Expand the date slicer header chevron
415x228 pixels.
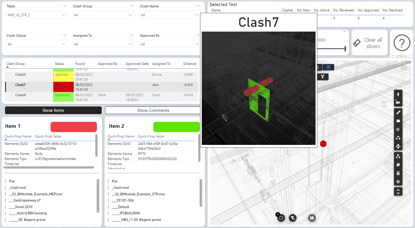coord(344,31)
